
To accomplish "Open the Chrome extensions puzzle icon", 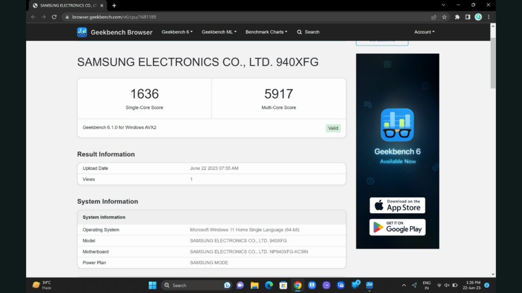I will click(x=457, y=17).
